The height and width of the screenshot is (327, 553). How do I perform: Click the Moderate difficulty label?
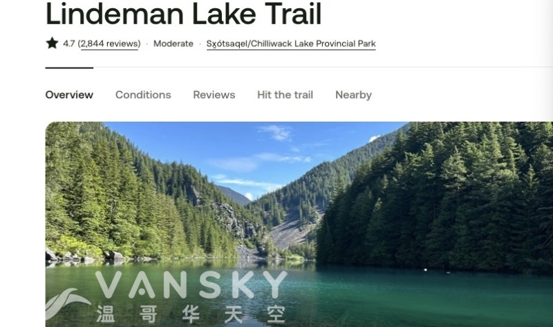[174, 44]
